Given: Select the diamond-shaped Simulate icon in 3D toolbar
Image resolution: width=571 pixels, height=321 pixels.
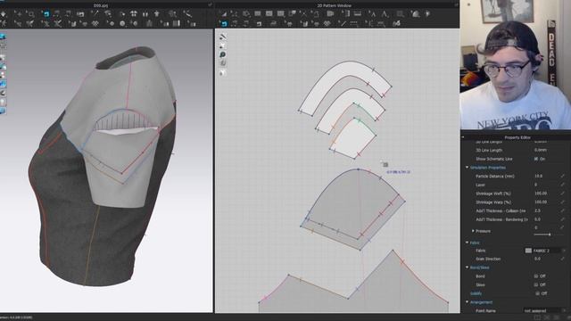Looking at the screenshot, I should pos(4,14).
